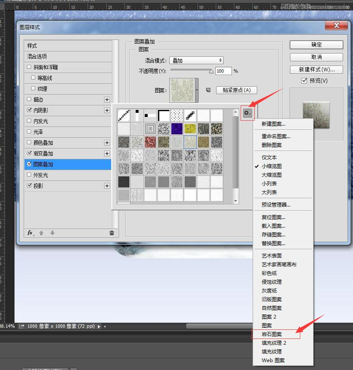Expand the pattern thumbnail dropdown arrow

pos(197,90)
